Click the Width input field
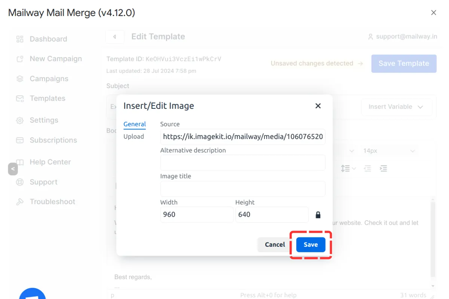This screenshot has width=449, height=299. [196, 215]
